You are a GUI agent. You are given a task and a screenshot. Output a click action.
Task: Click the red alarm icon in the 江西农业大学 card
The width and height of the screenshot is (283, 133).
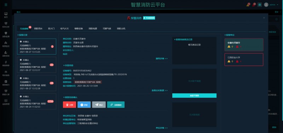237,61
